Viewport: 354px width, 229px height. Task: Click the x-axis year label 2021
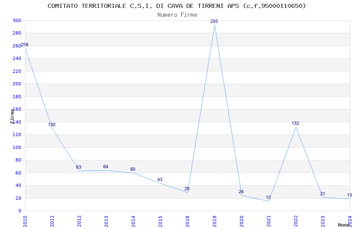point(269,221)
